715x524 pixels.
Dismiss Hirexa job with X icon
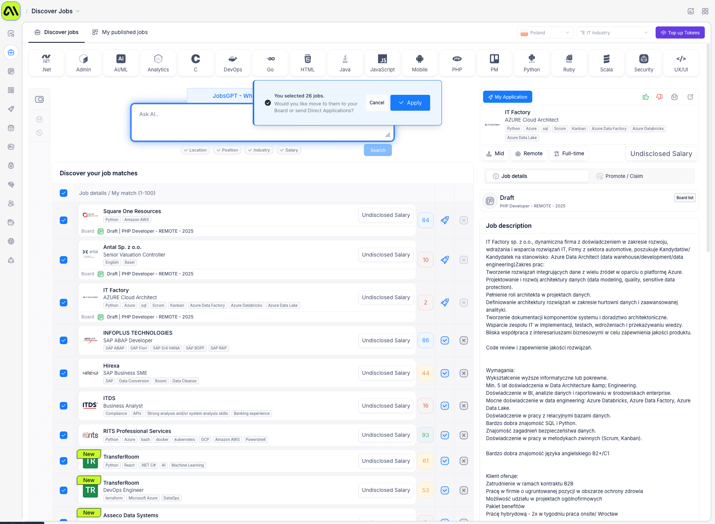point(464,373)
